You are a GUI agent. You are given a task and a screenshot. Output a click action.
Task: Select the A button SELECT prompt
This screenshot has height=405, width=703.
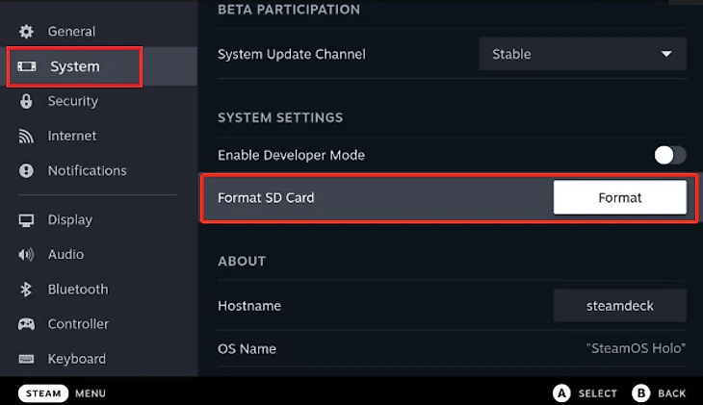pos(586,393)
